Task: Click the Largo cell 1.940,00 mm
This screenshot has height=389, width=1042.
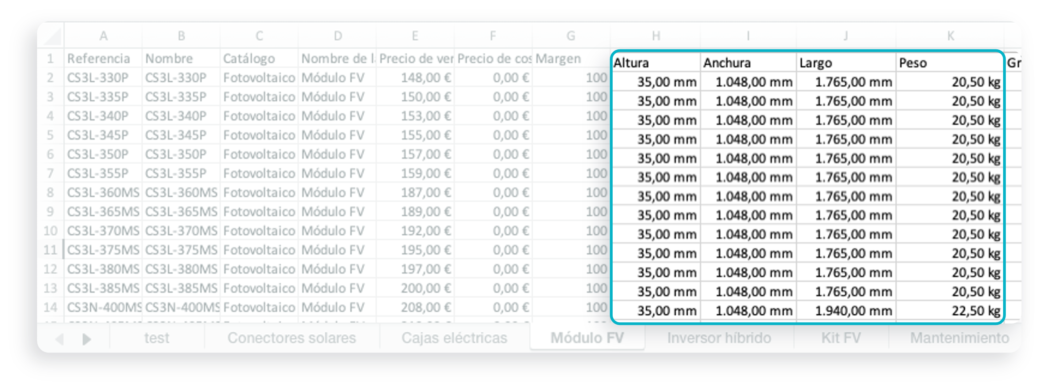Action: [x=846, y=311]
